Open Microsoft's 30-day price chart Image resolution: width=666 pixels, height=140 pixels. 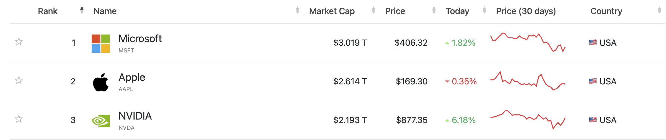coord(527,42)
